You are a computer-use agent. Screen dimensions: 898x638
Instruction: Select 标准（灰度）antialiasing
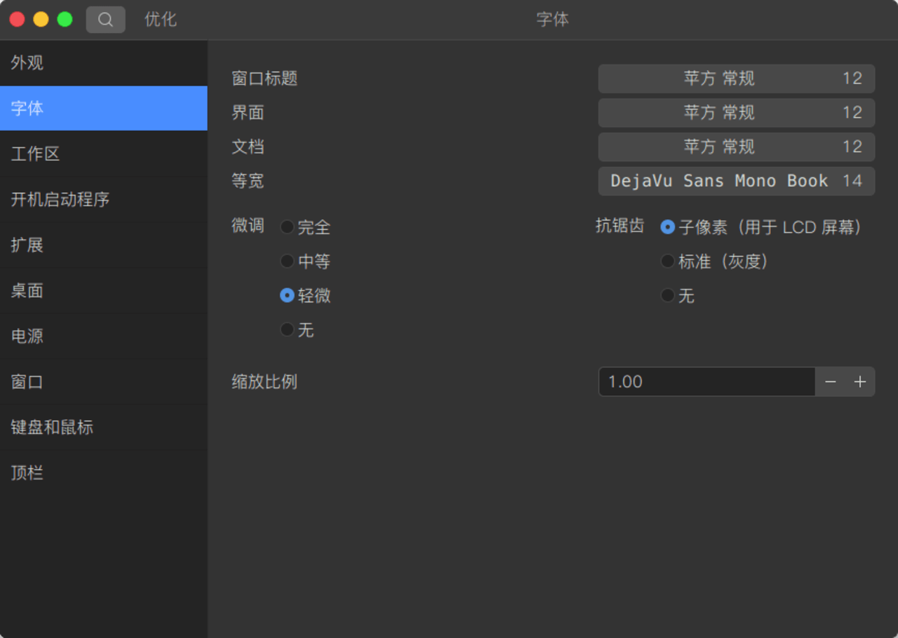coord(714,262)
